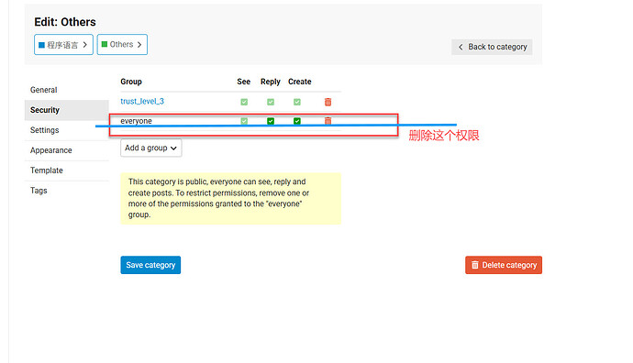Viewport: 633px width, 363px height.
Task: Open the Settings tab
Action: tap(67, 130)
